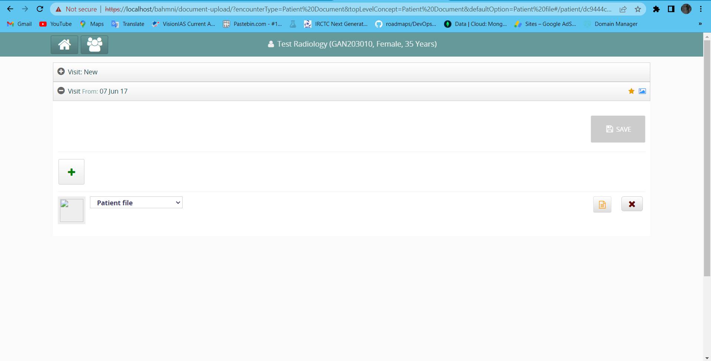711x361 pixels.
Task: Collapse the Visit From 07 Jun 17 section
Action: pos(61,91)
